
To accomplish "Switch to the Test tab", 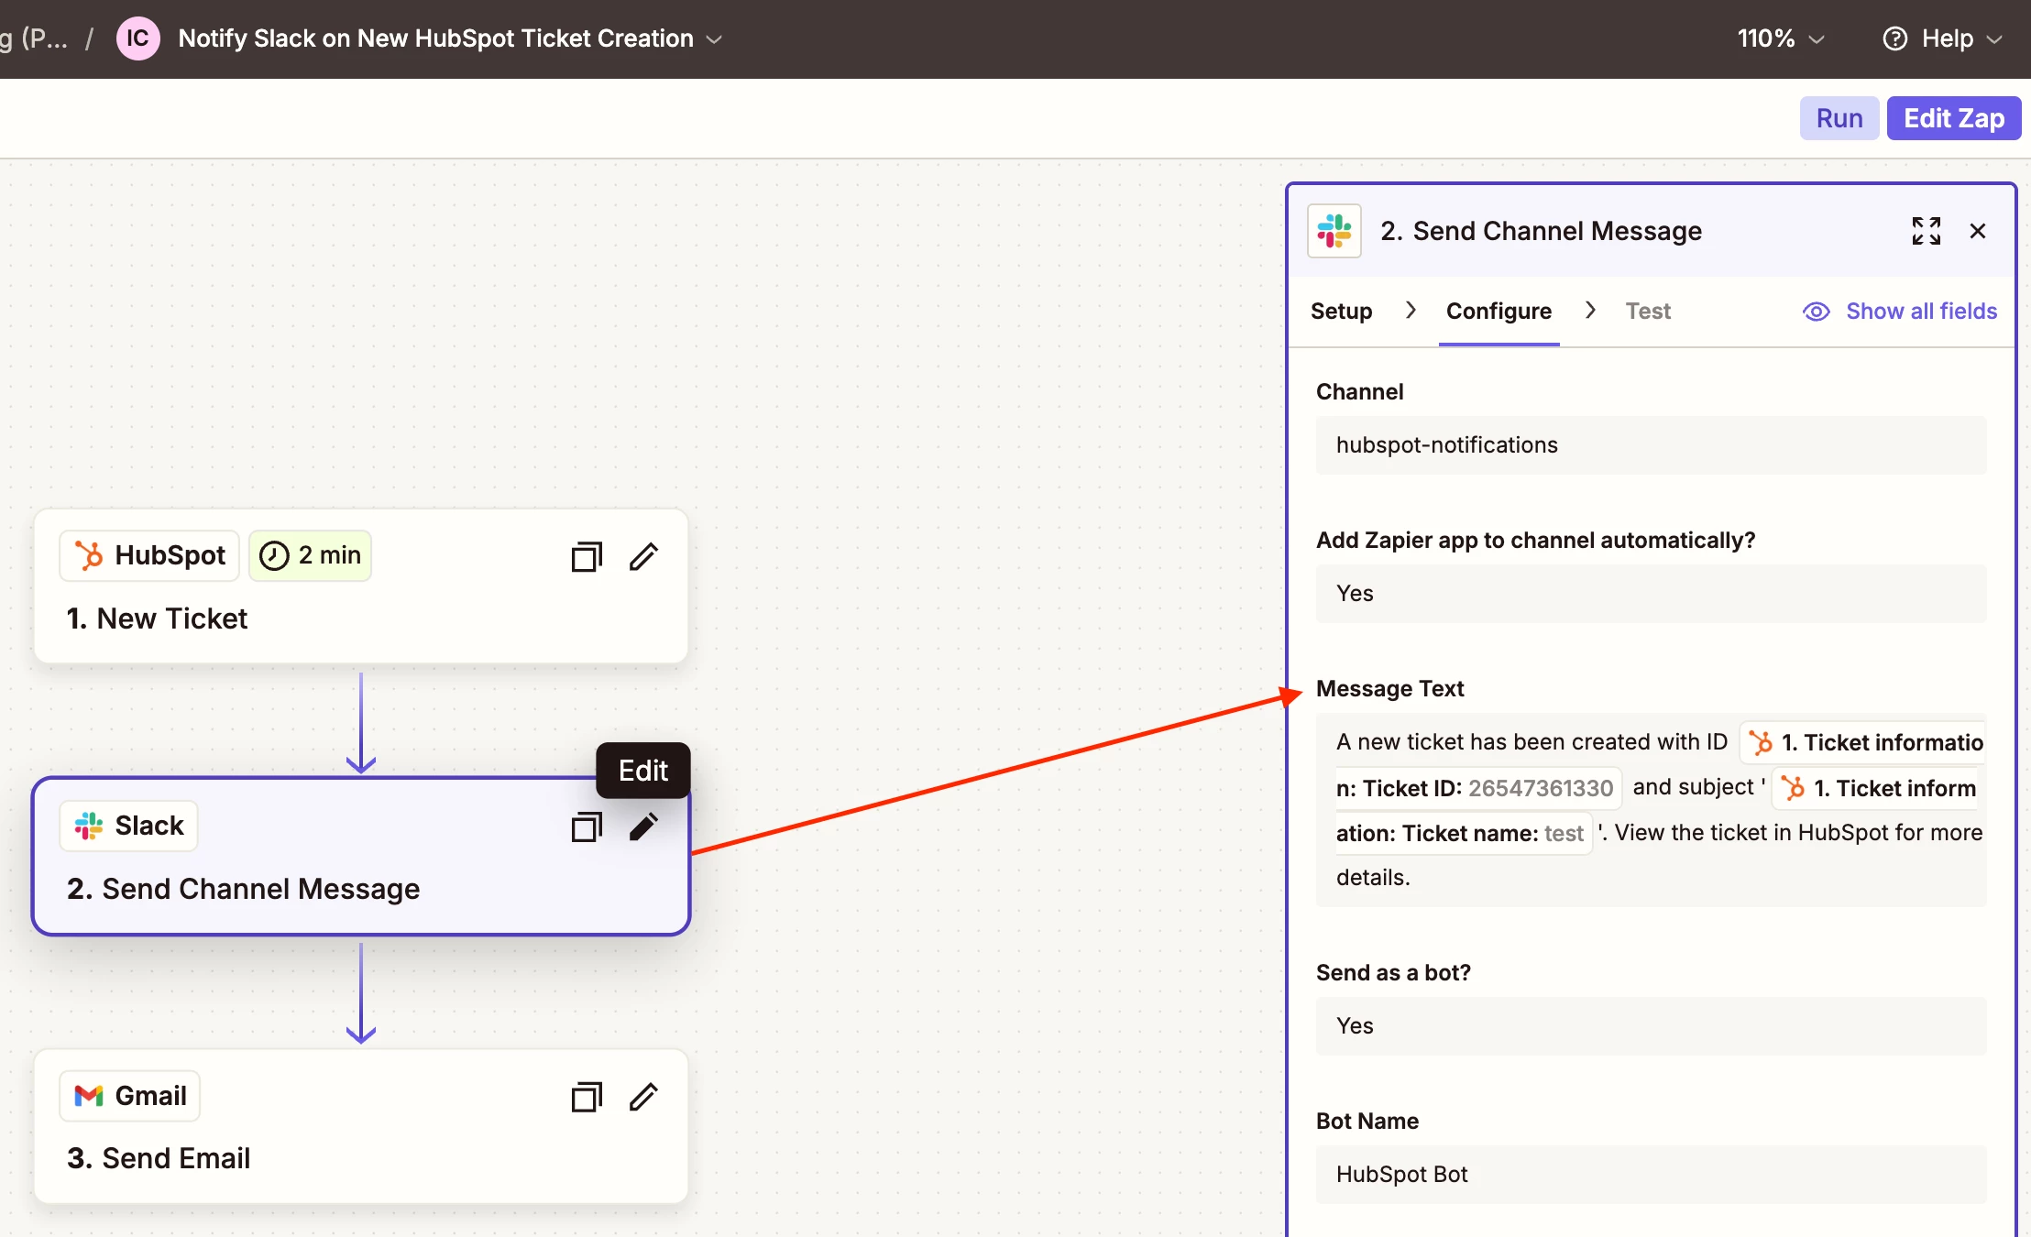I will click(x=1647, y=312).
